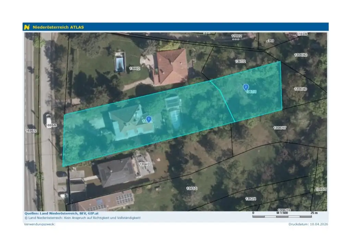This screenshot has height=248, width=351.
Task: Click road parcel label 1685/2
Action: 31,131
